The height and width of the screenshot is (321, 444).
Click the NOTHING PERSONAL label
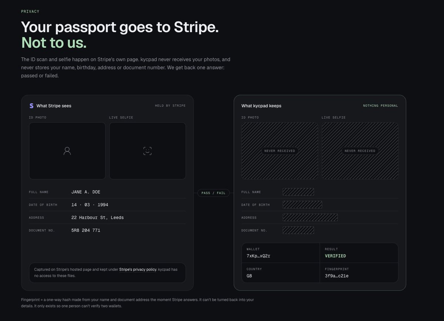tap(380, 106)
